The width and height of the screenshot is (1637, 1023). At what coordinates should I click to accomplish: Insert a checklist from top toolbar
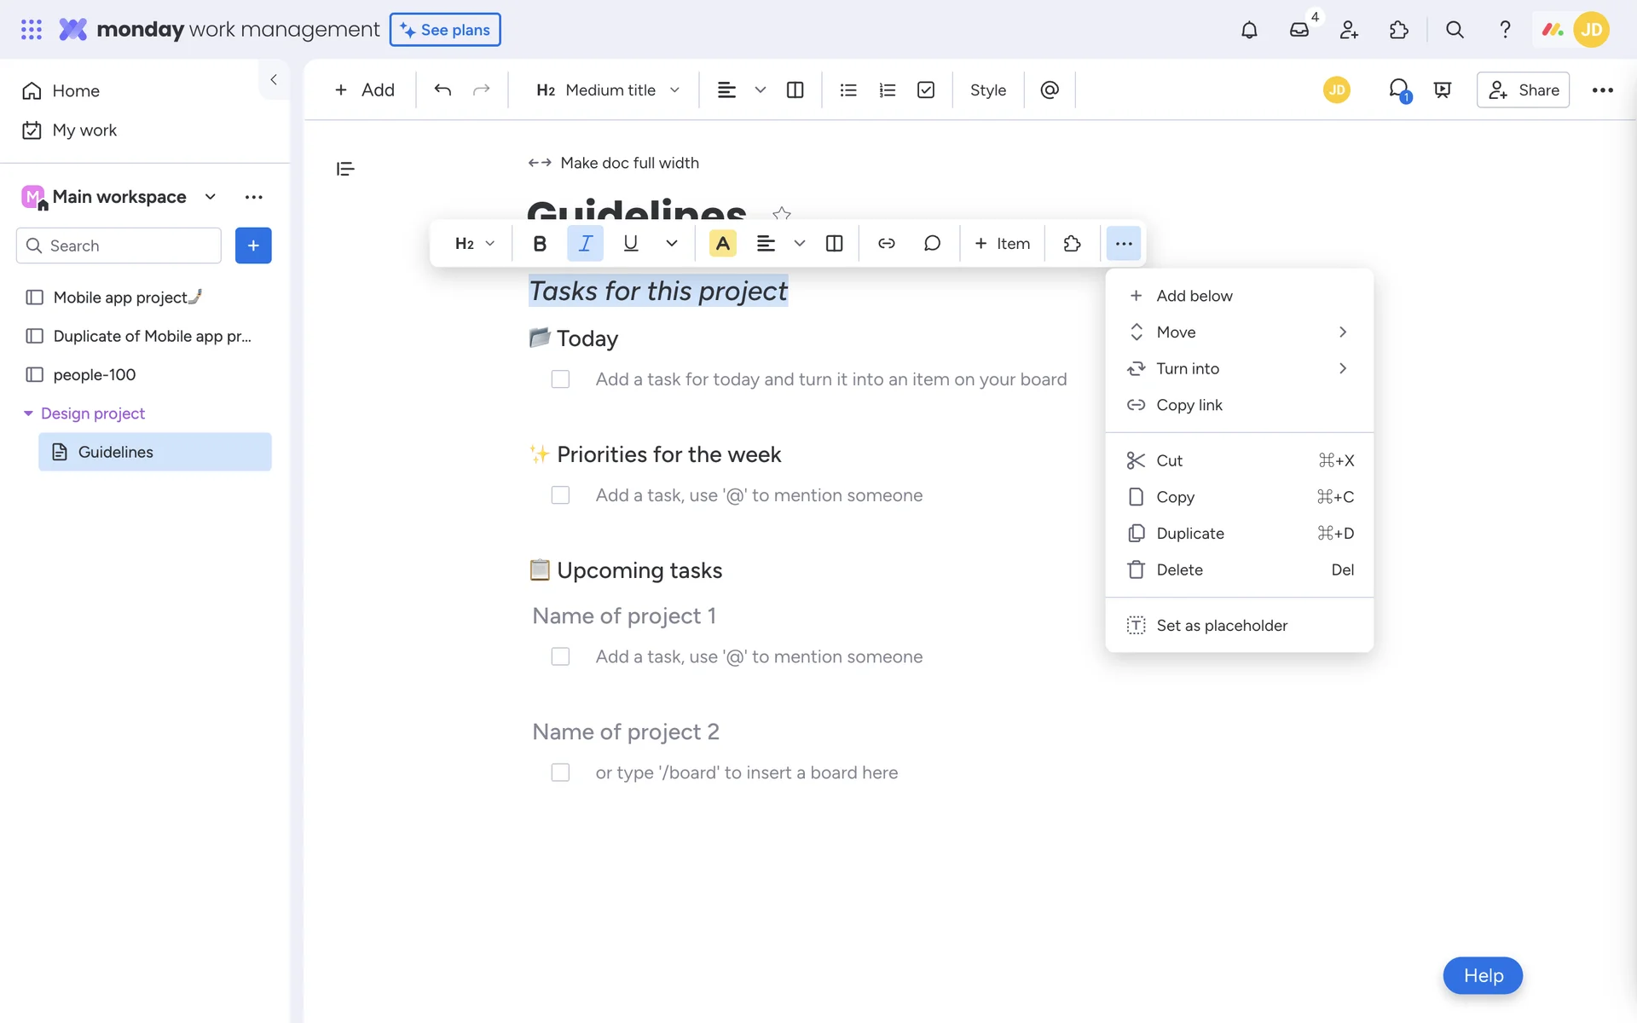click(x=926, y=90)
